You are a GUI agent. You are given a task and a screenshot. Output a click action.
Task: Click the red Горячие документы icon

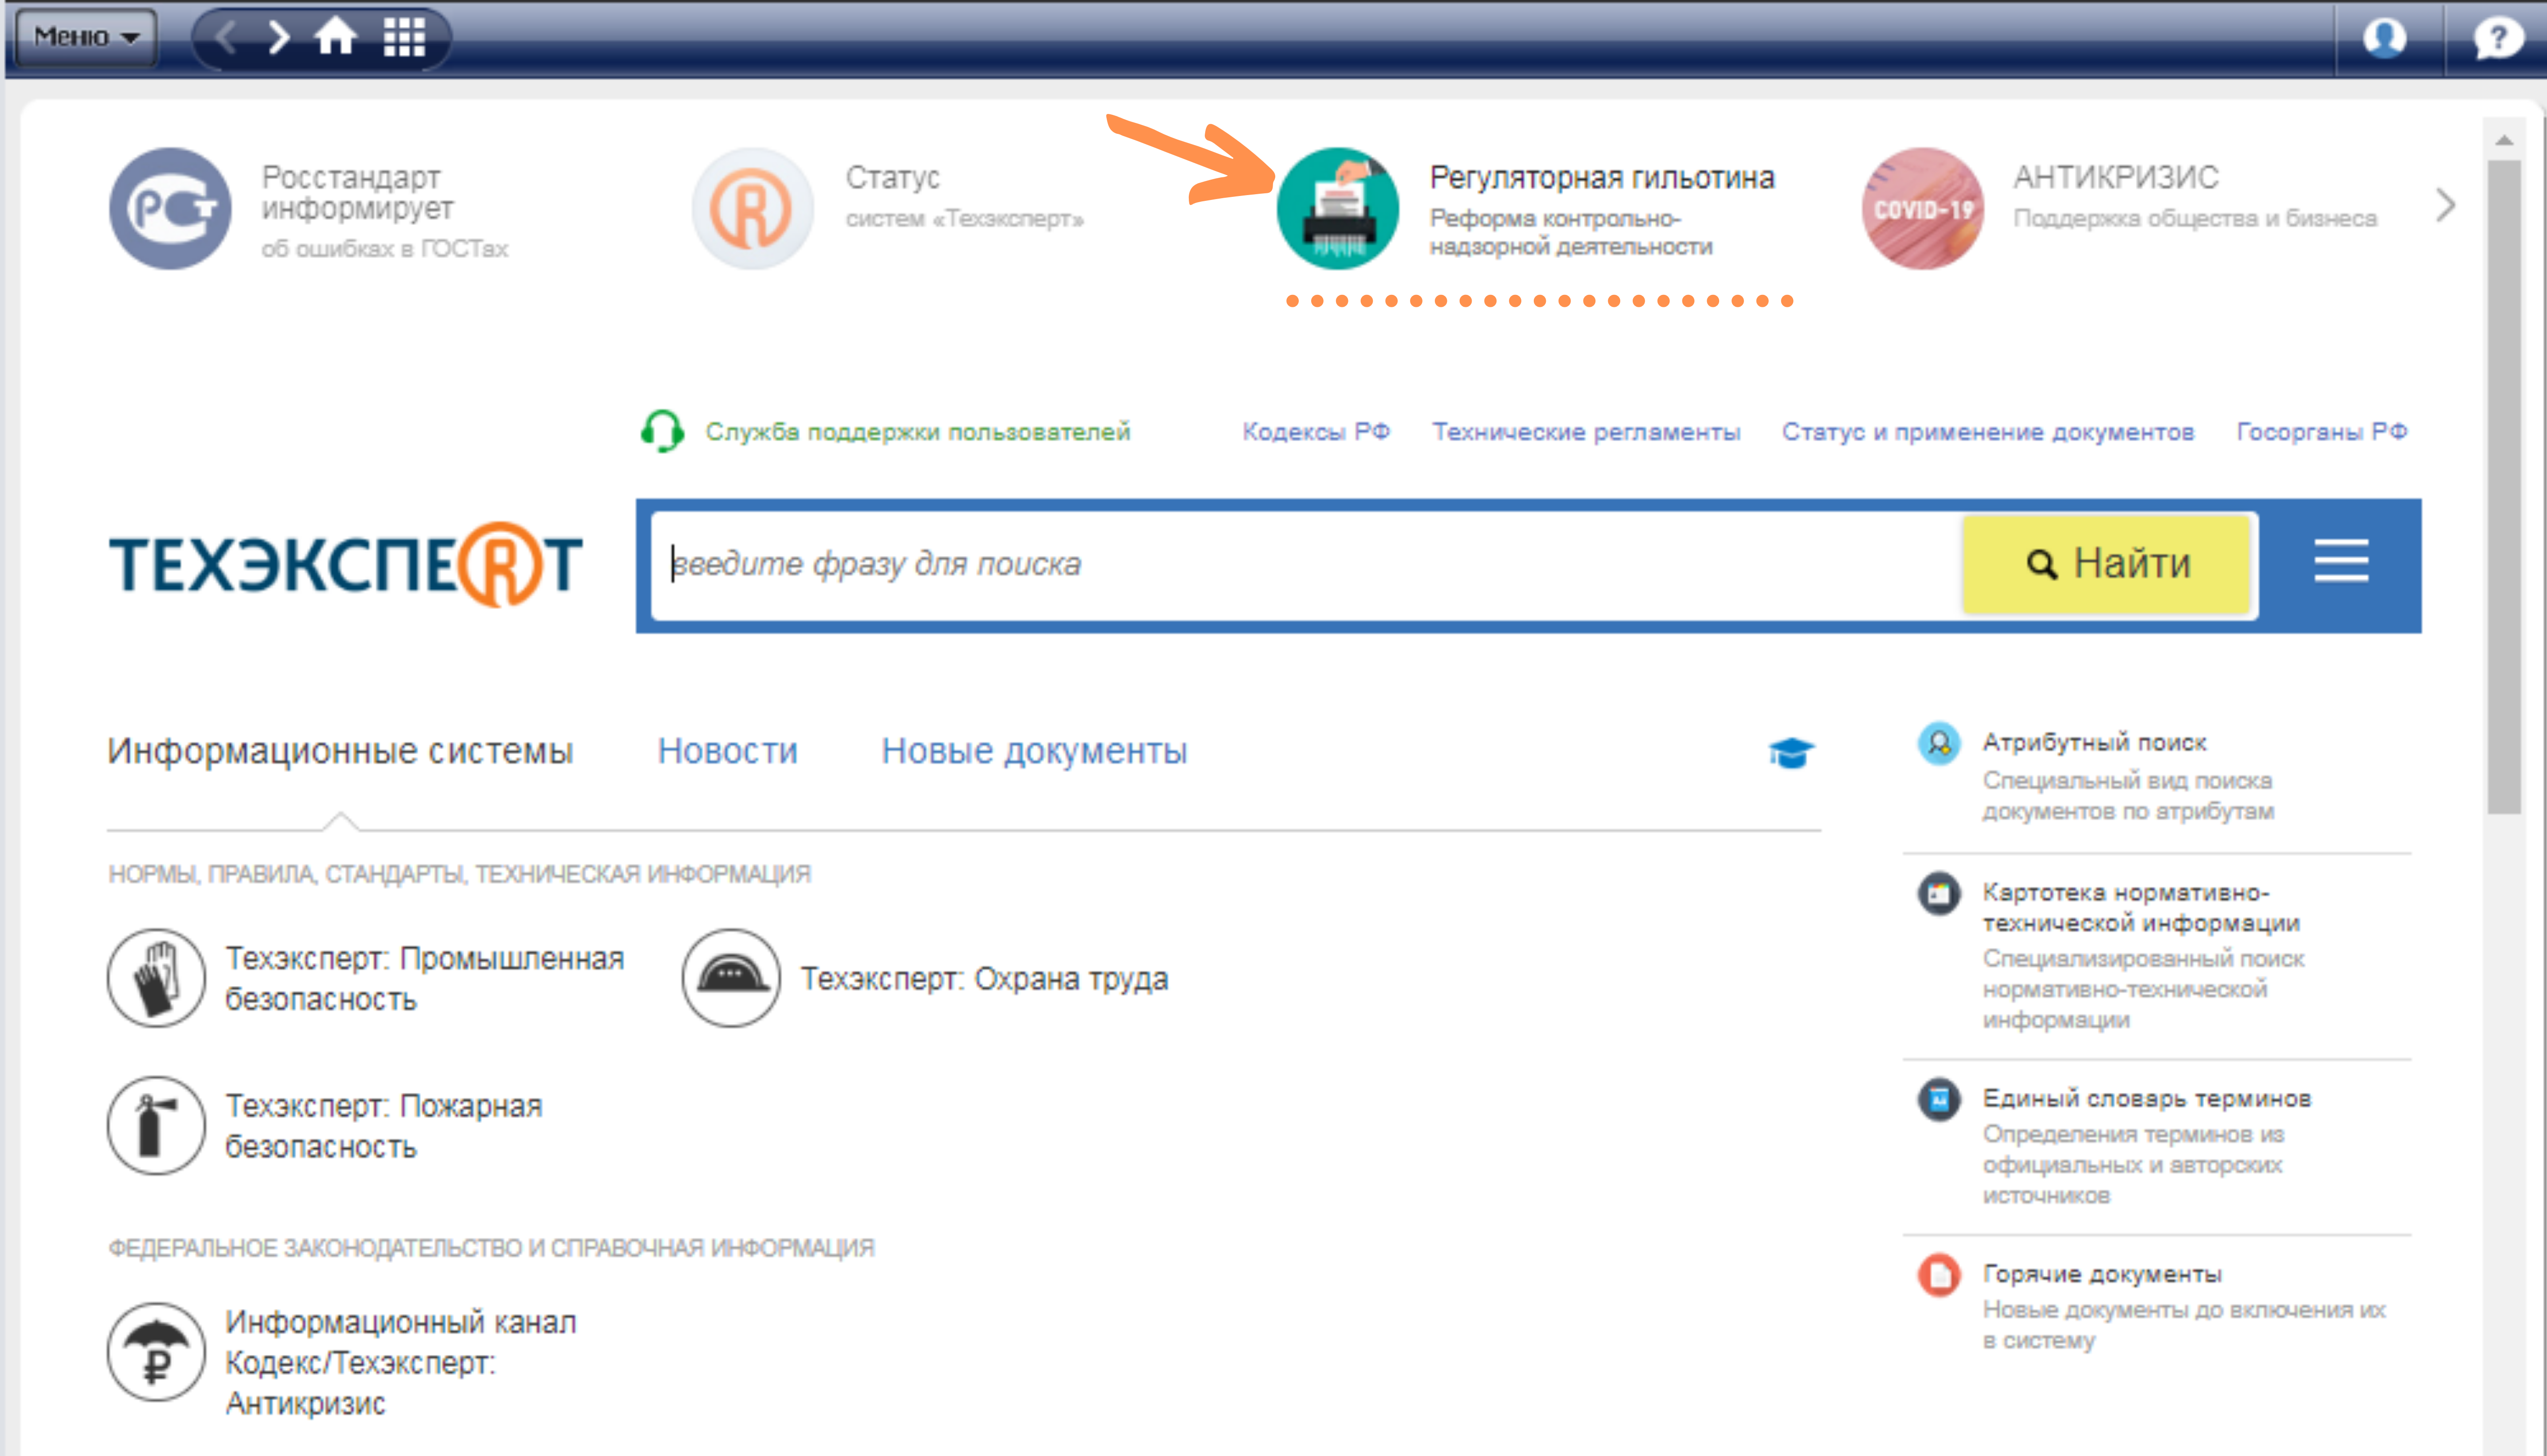(1938, 1275)
